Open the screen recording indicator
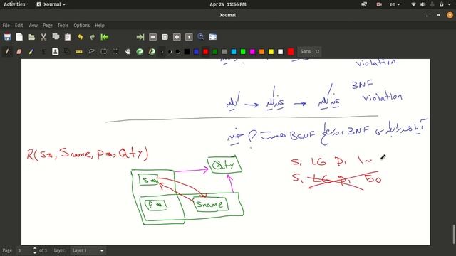456x256 pixels. tap(379, 4)
